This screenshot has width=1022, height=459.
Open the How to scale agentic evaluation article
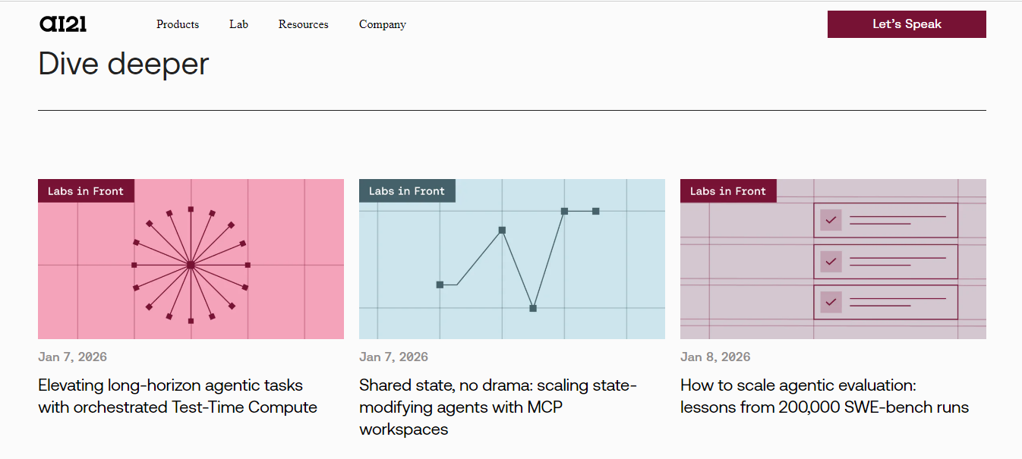coord(825,396)
